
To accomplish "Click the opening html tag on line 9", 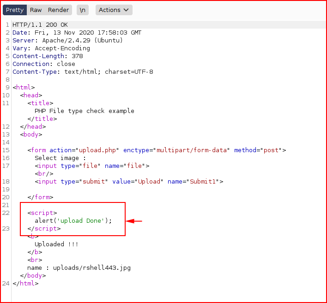I will point(24,88).
